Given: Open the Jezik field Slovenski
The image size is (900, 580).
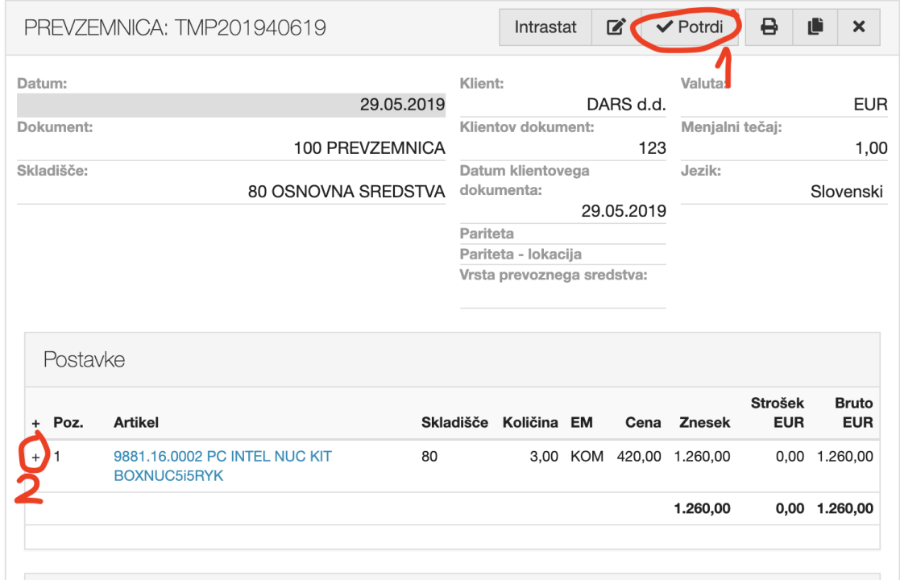Looking at the screenshot, I should click(784, 192).
